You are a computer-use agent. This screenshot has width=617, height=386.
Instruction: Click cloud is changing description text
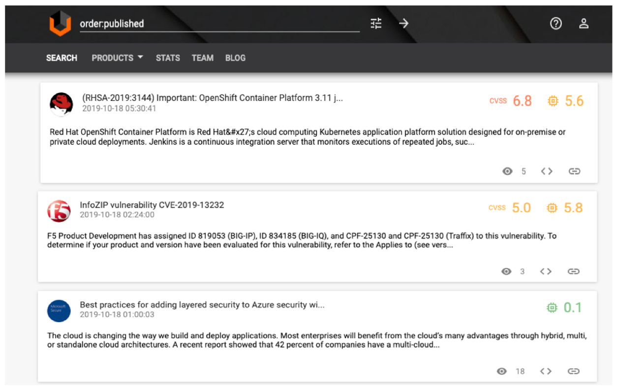(x=317, y=340)
